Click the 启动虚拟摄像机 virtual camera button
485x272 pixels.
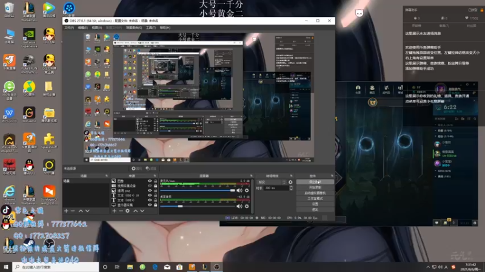(x=315, y=193)
